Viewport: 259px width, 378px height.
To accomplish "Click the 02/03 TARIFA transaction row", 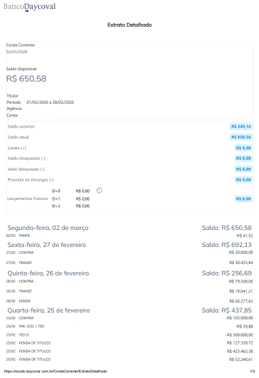I will click(129, 235).
